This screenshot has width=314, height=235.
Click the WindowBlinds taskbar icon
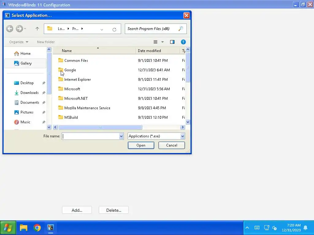click(x=51, y=228)
